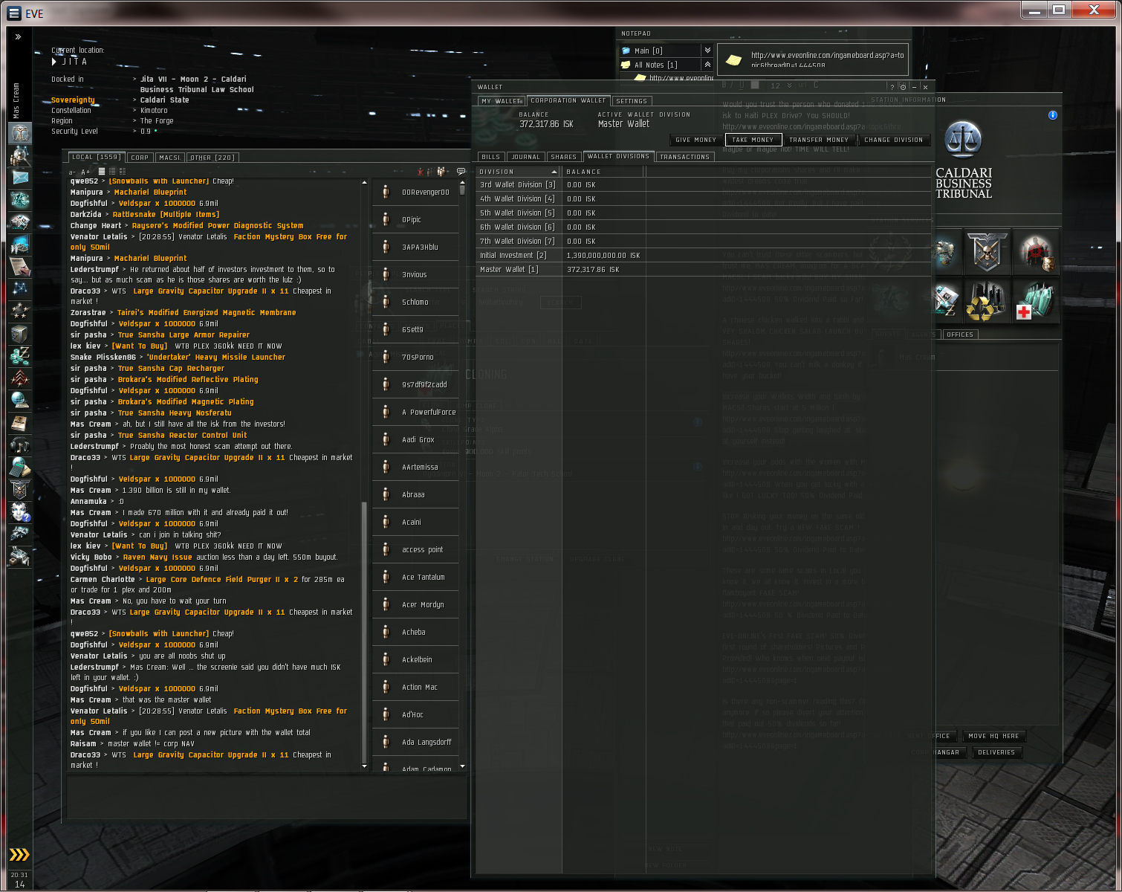Switch to Local [1559] chat tab

(96, 157)
